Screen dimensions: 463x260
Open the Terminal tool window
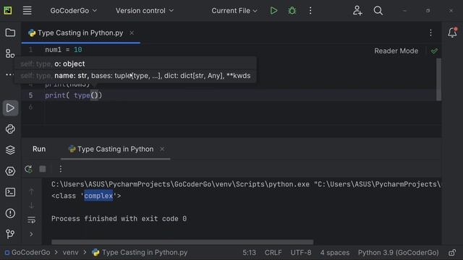10,192
